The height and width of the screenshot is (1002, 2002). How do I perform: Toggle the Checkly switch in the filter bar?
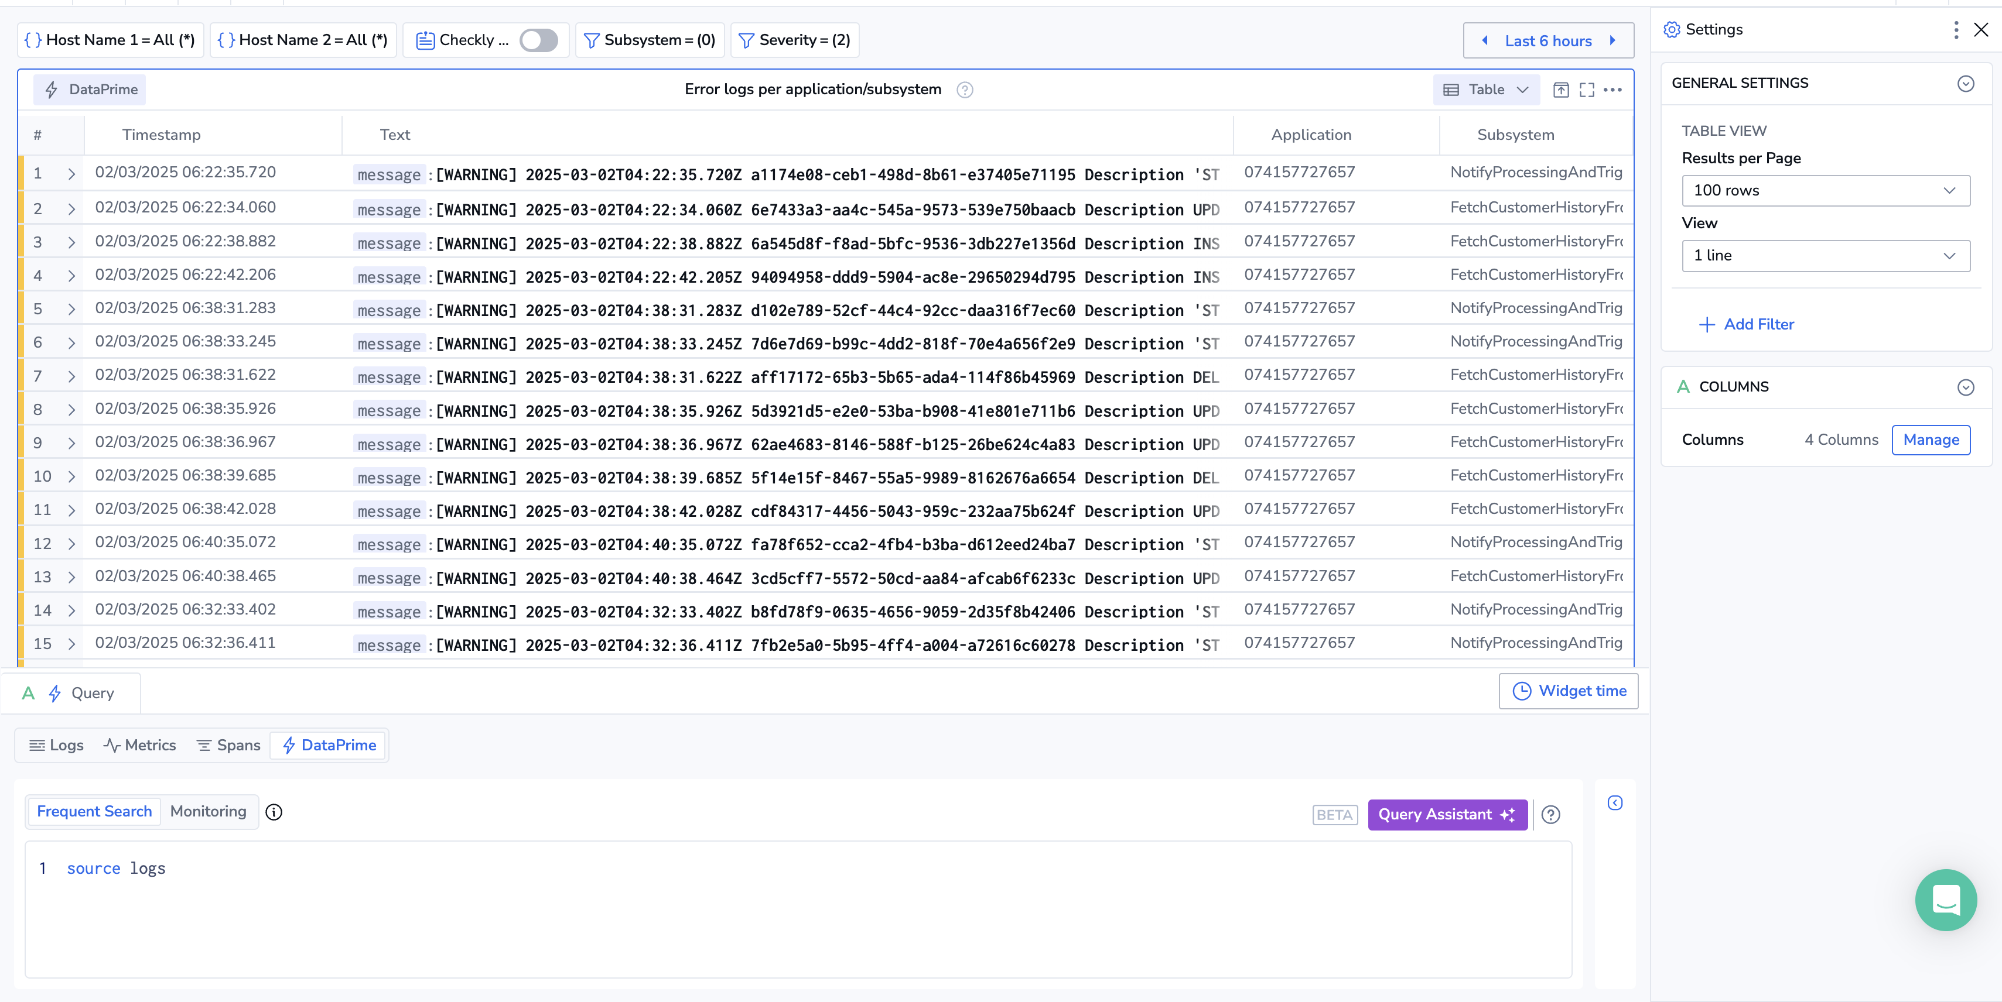[539, 40]
